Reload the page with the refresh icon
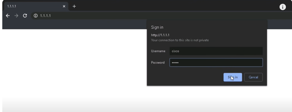 point(25,16)
